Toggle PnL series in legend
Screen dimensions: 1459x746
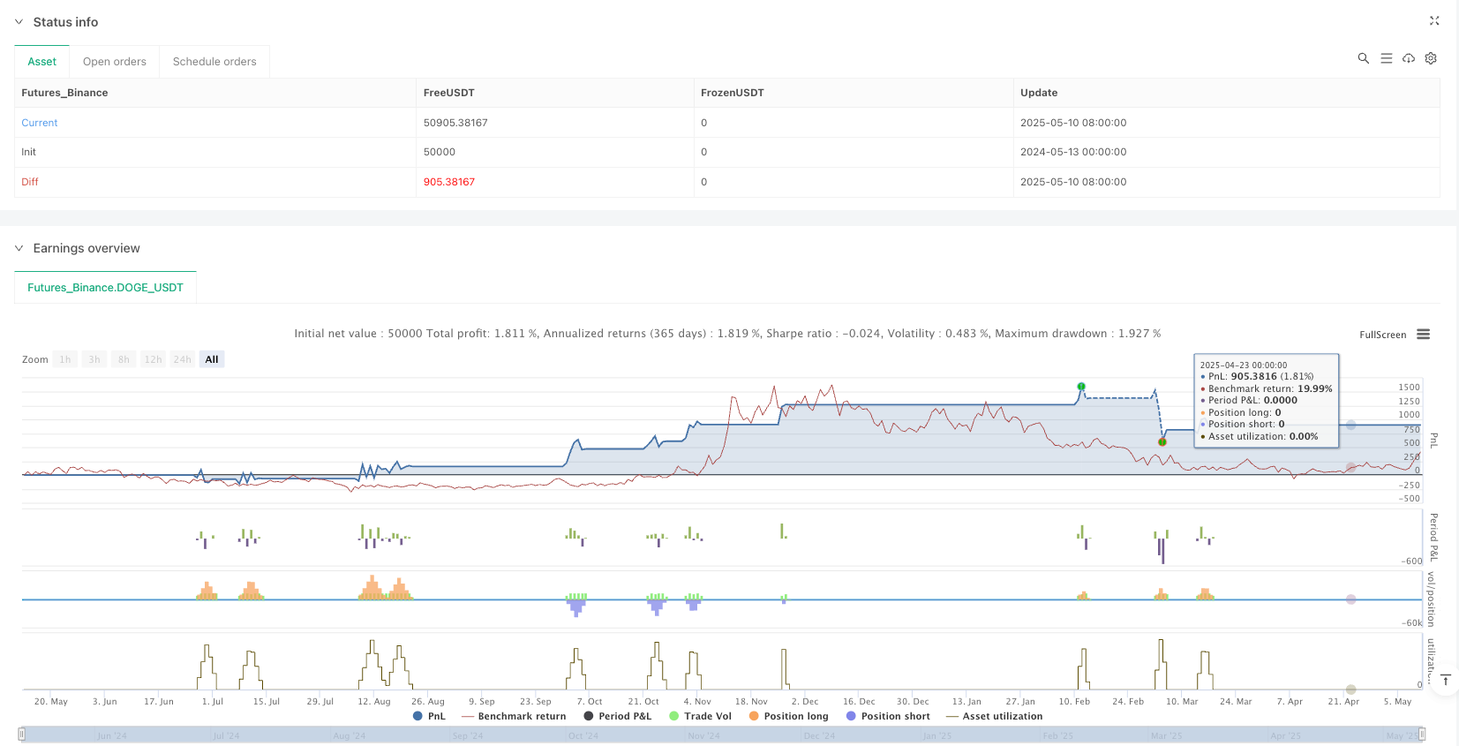(x=429, y=716)
